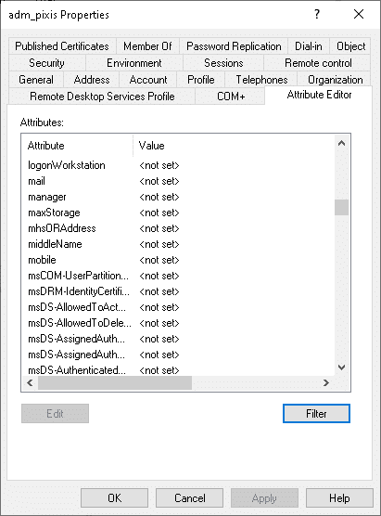Screen dimensions: 381x516
Task: Select the logonWorkstation attribute
Action: (67, 165)
